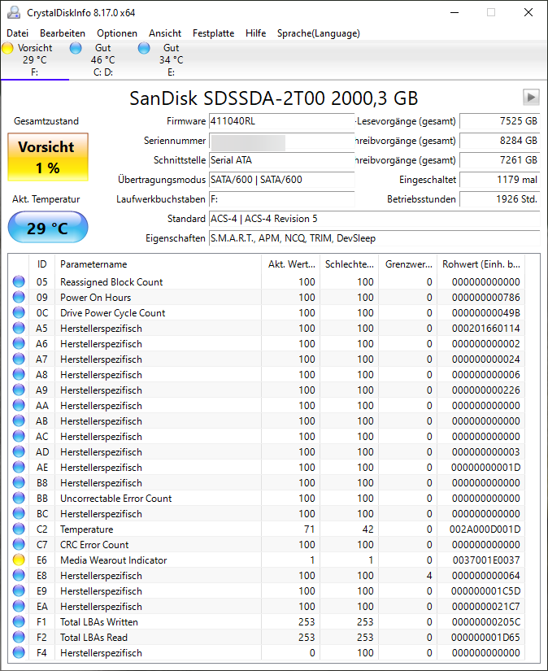
Task: Click the blue status orb for drive C: D:
Action: (x=76, y=48)
